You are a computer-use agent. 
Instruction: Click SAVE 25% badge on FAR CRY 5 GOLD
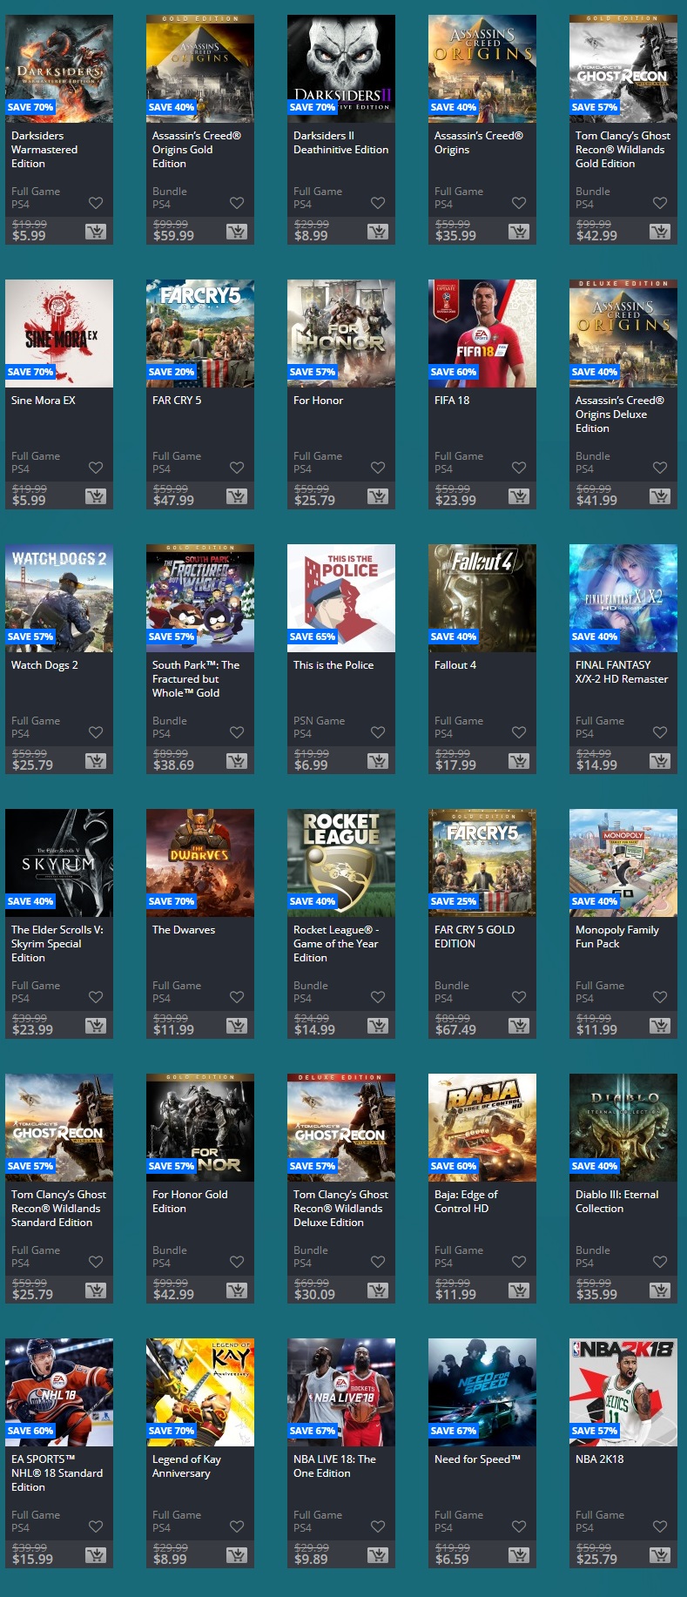coord(454,901)
